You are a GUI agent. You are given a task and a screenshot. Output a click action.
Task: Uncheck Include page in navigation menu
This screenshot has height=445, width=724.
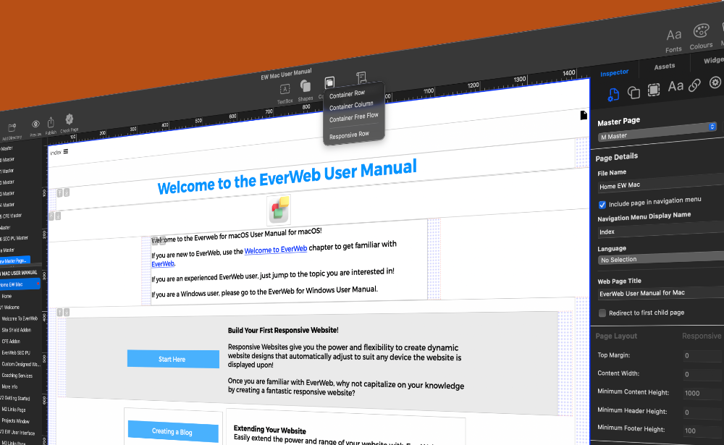pyautogui.click(x=602, y=205)
